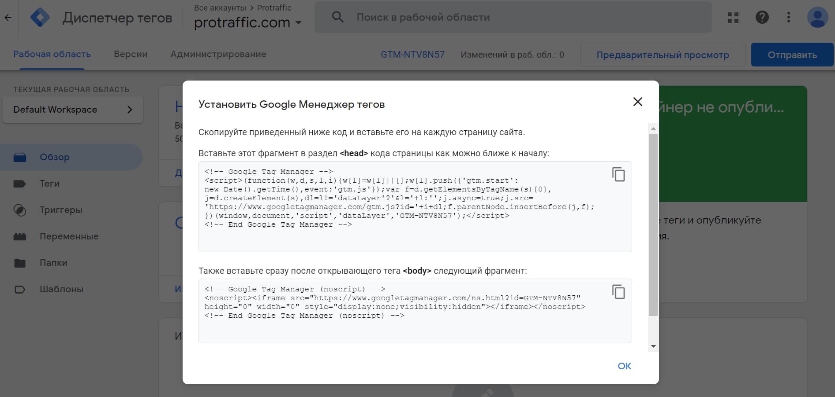Focus the Поиск в рабочей области field
The width and height of the screenshot is (835, 397).
[x=513, y=17]
